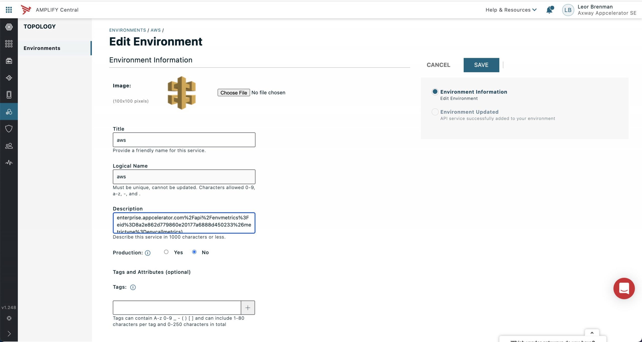
Task: Click the LB user avatar
Action: (x=568, y=10)
